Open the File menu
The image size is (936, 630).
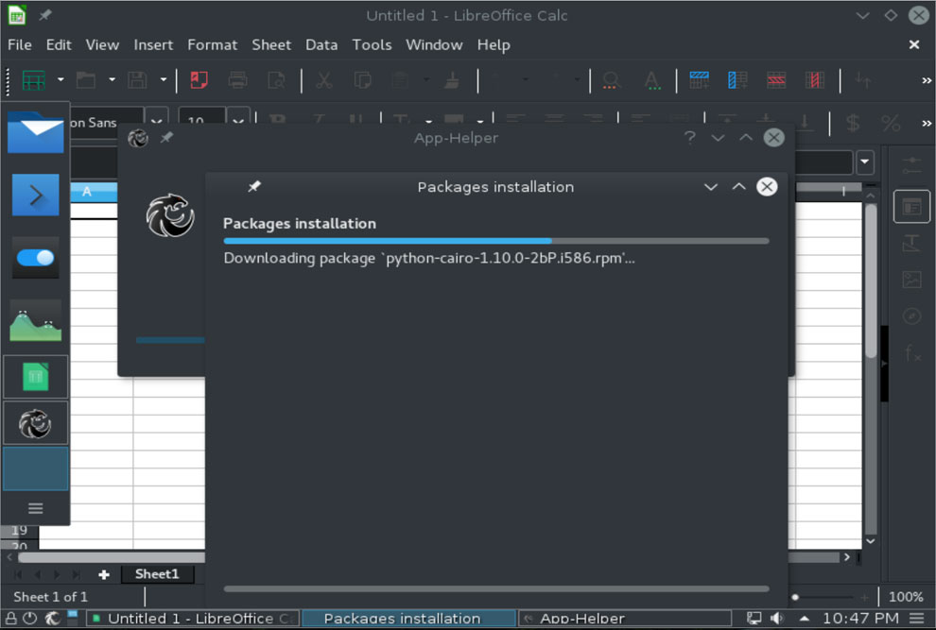(x=20, y=45)
